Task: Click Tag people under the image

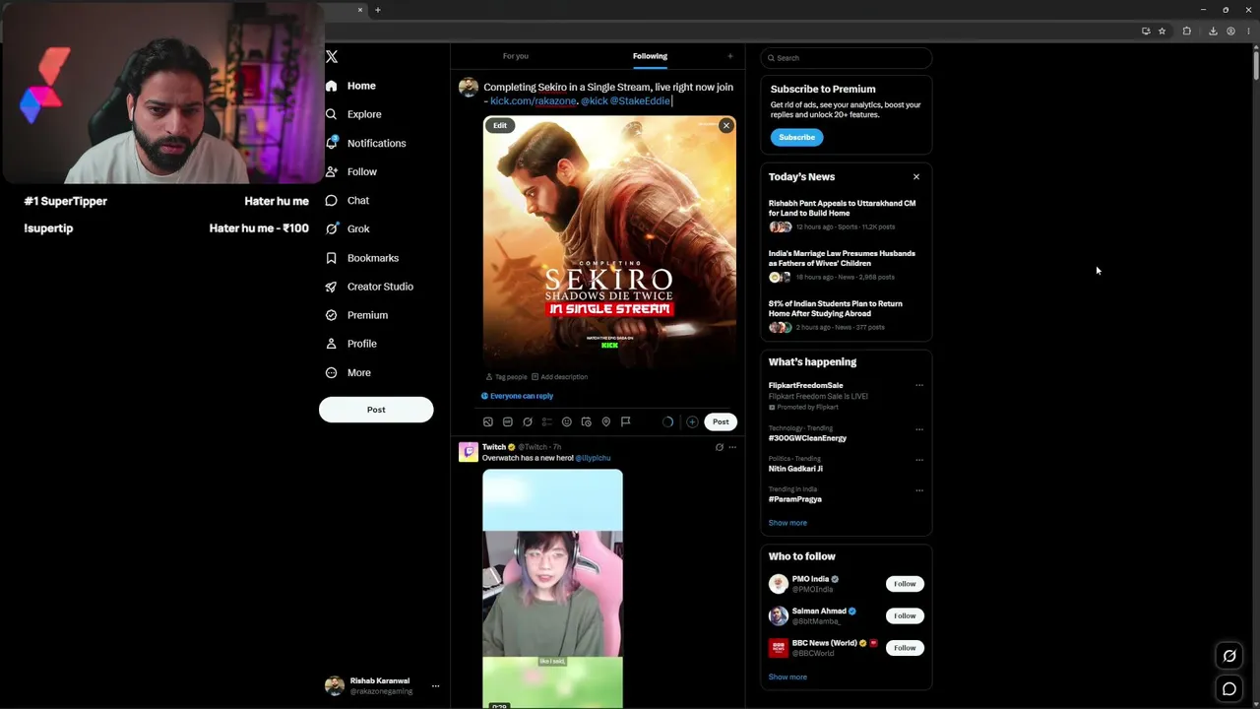Action: (x=507, y=377)
